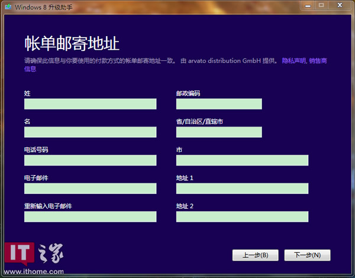Viewport: 355px width, 278px height.
Task: Click the arvato distribution GmbH text
Action: (x=224, y=61)
